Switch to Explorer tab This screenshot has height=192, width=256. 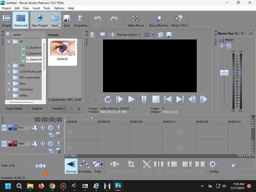(37, 108)
